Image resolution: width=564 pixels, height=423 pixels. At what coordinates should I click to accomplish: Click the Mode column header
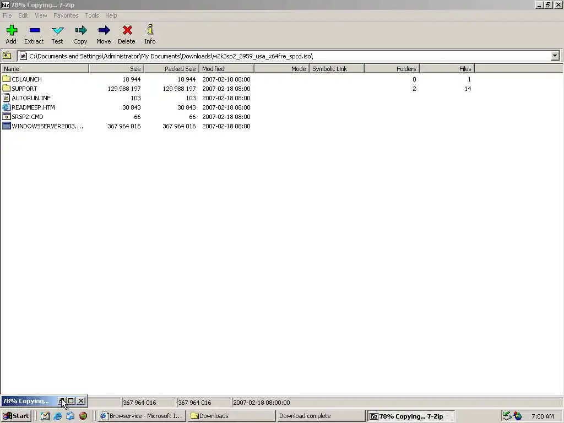click(x=281, y=69)
